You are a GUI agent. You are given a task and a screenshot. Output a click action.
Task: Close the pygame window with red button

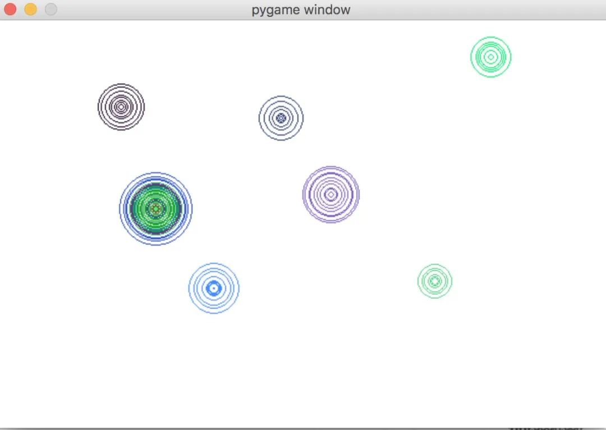coord(10,10)
